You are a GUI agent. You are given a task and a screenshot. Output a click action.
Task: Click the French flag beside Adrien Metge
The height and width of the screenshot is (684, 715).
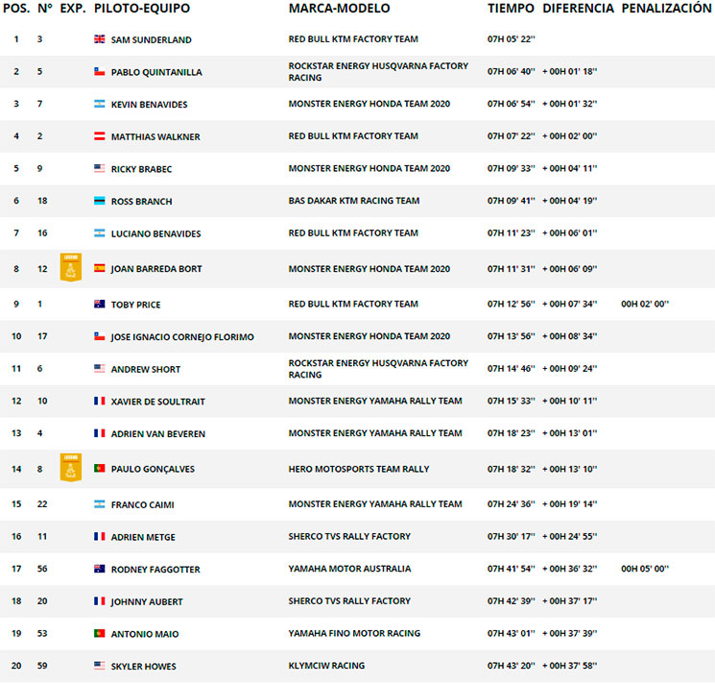tap(100, 536)
